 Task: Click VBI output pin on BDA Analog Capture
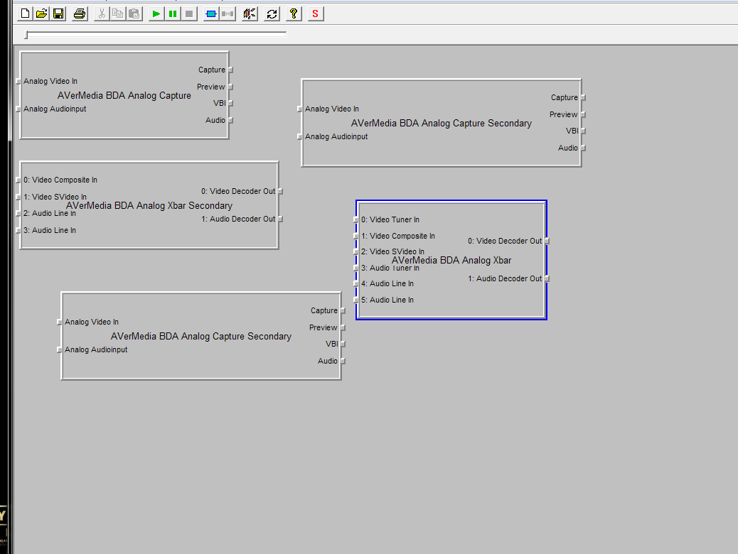click(230, 103)
